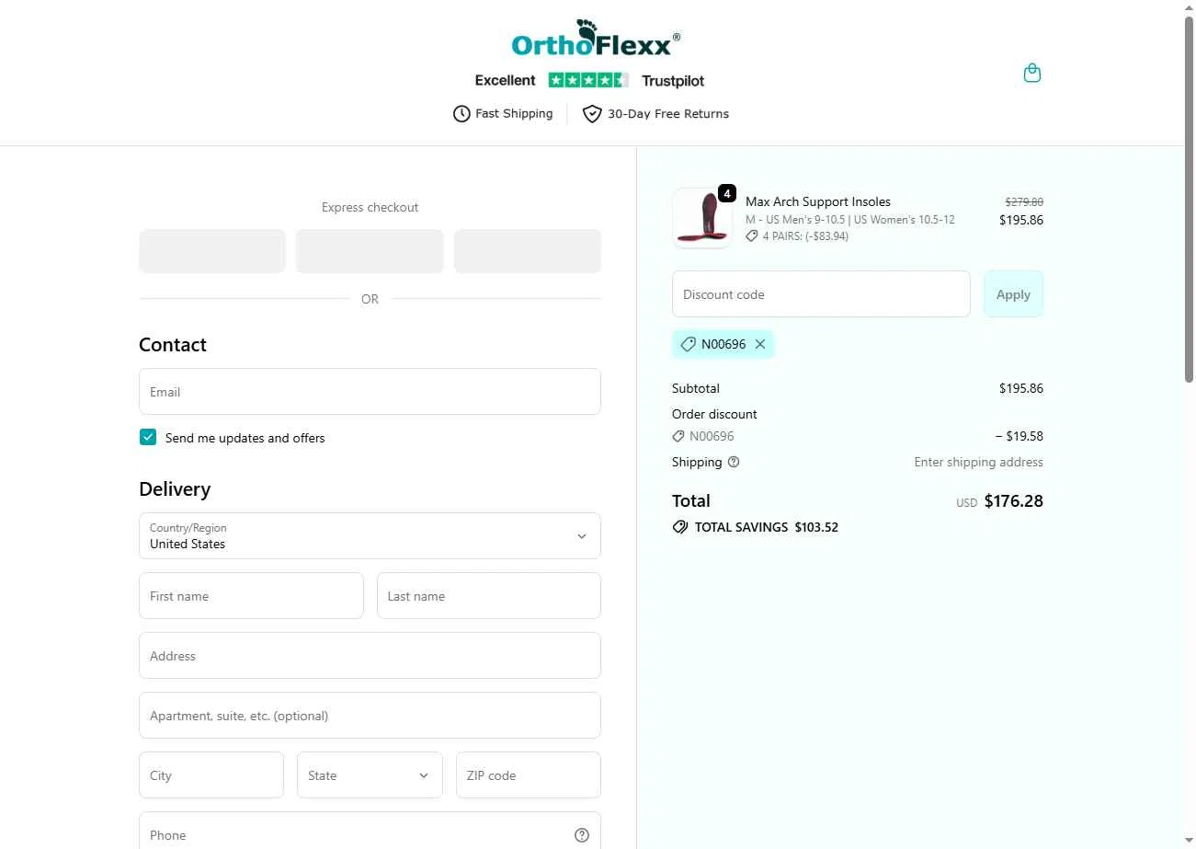Viewport: 1196px width, 849px height.
Task: Click the shipping info question mark icon
Action: (734, 462)
